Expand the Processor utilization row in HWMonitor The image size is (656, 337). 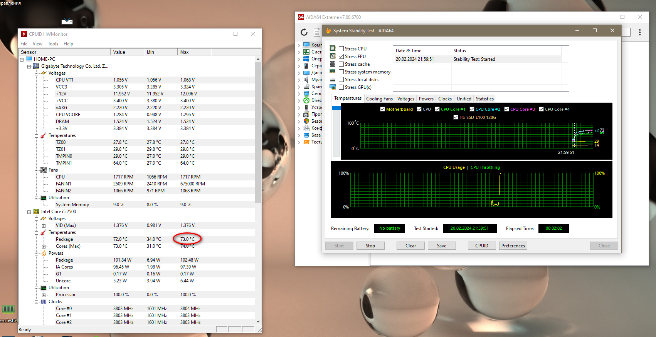pos(44,295)
